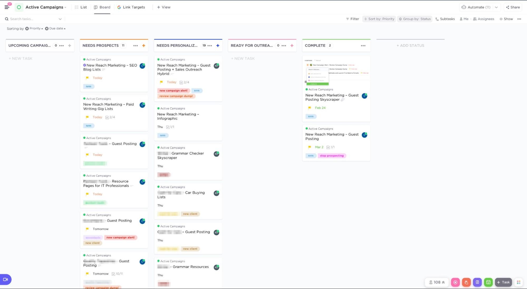
Task: Open the green calendar icon in bottom bar
Action: (x=488, y=282)
